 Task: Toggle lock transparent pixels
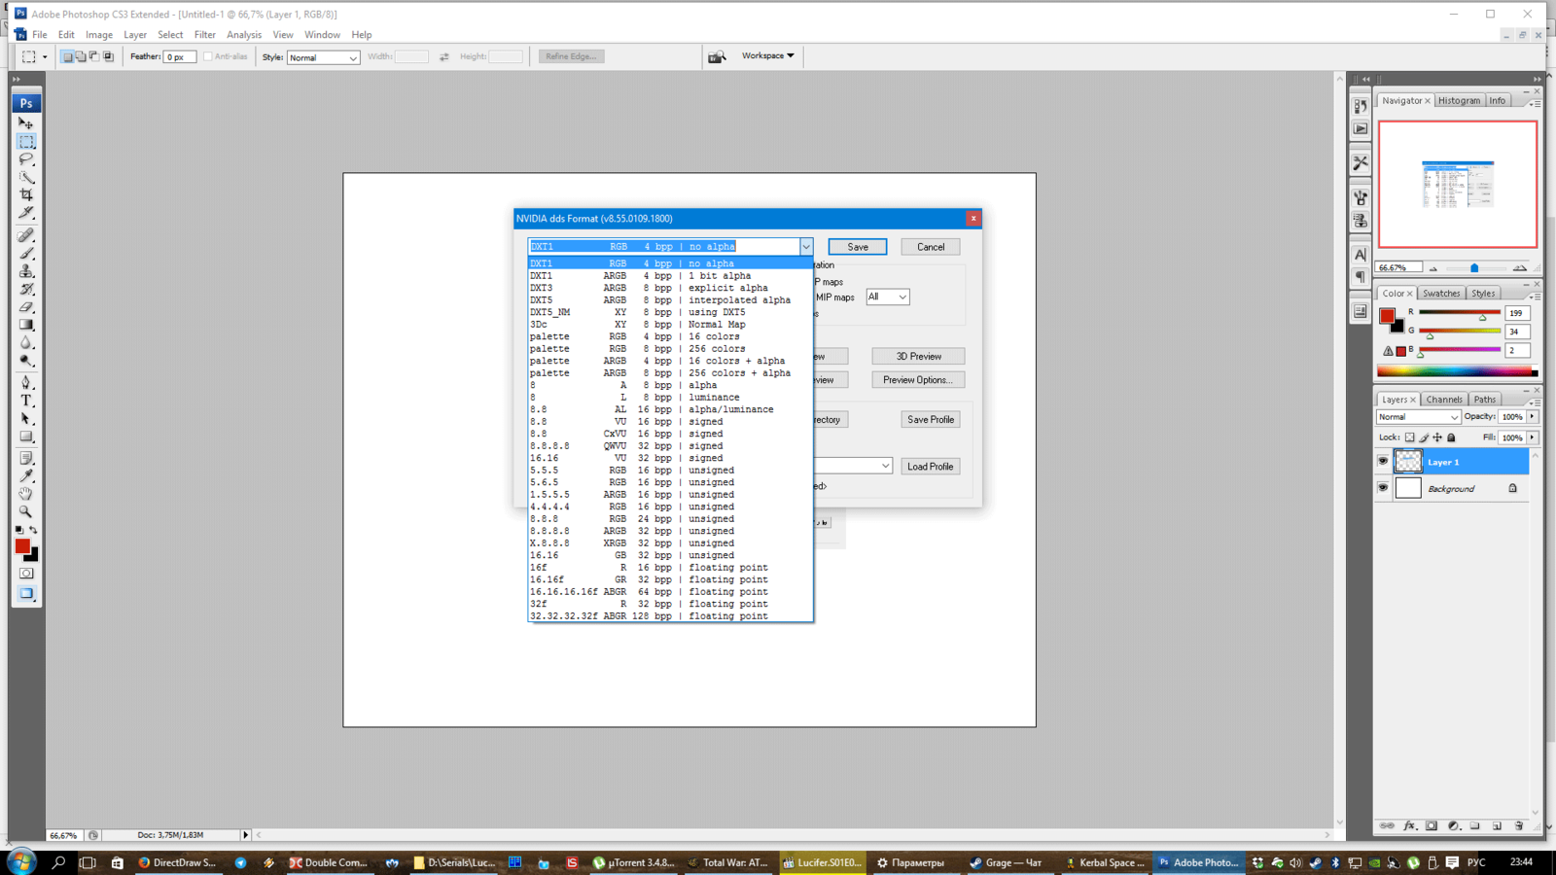[x=1409, y=437]
